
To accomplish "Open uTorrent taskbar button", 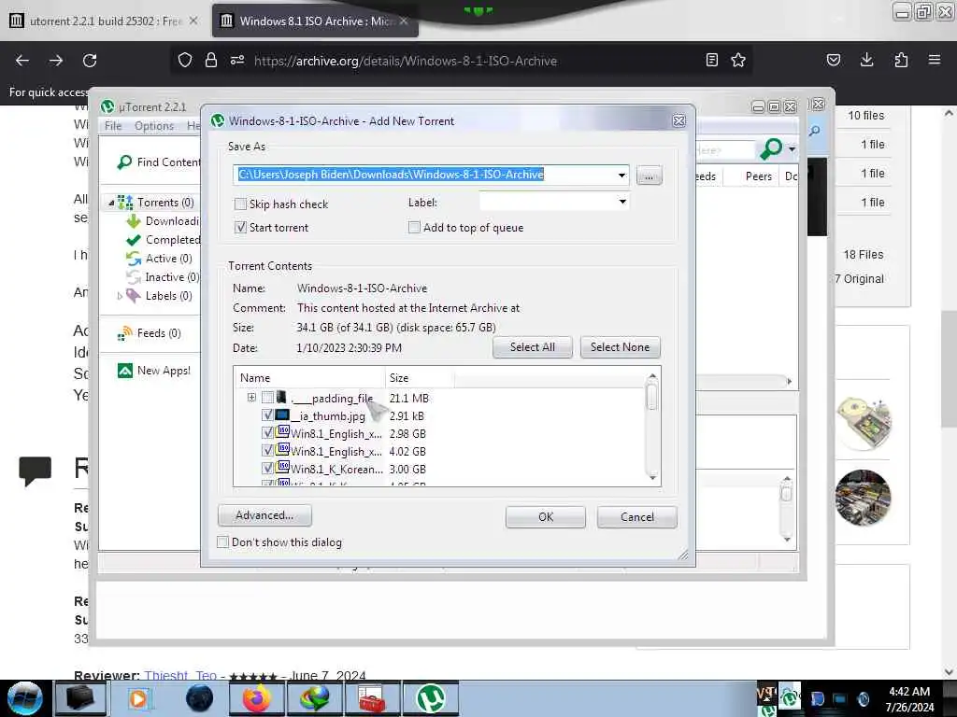I will click(x=430, y=698).
